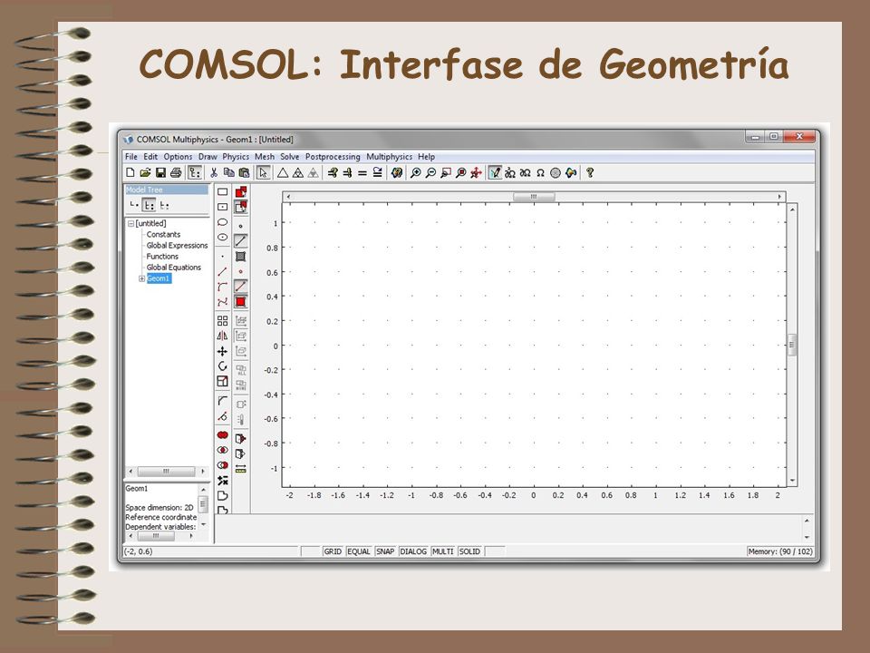Collapse the [untitled] tree node

pos(130,223)
